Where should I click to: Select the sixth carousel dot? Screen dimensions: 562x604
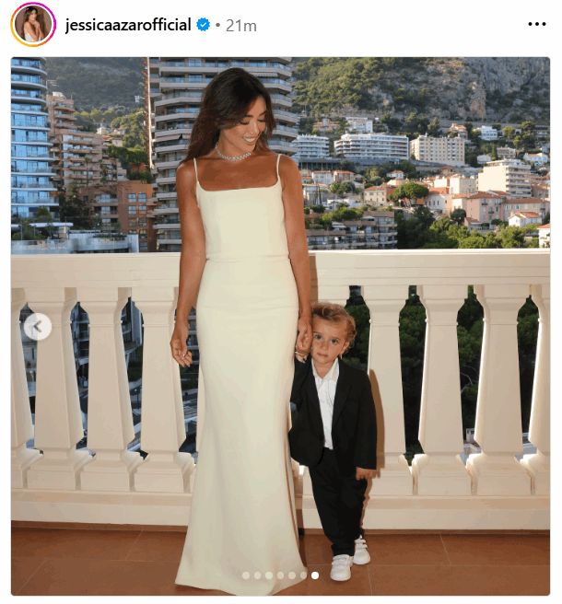[x=303, y=575]
